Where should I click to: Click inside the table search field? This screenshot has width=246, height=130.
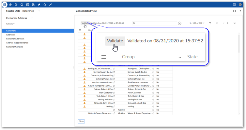click(x=155, y=23)
